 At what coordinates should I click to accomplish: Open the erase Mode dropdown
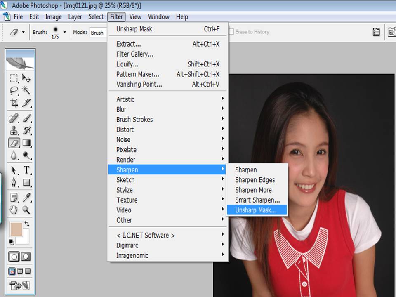tap(99, 33)
